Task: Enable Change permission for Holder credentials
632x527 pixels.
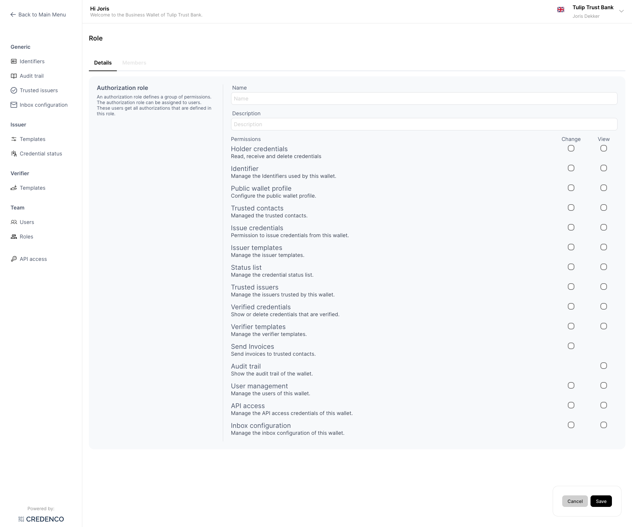Action: (571, 148)
